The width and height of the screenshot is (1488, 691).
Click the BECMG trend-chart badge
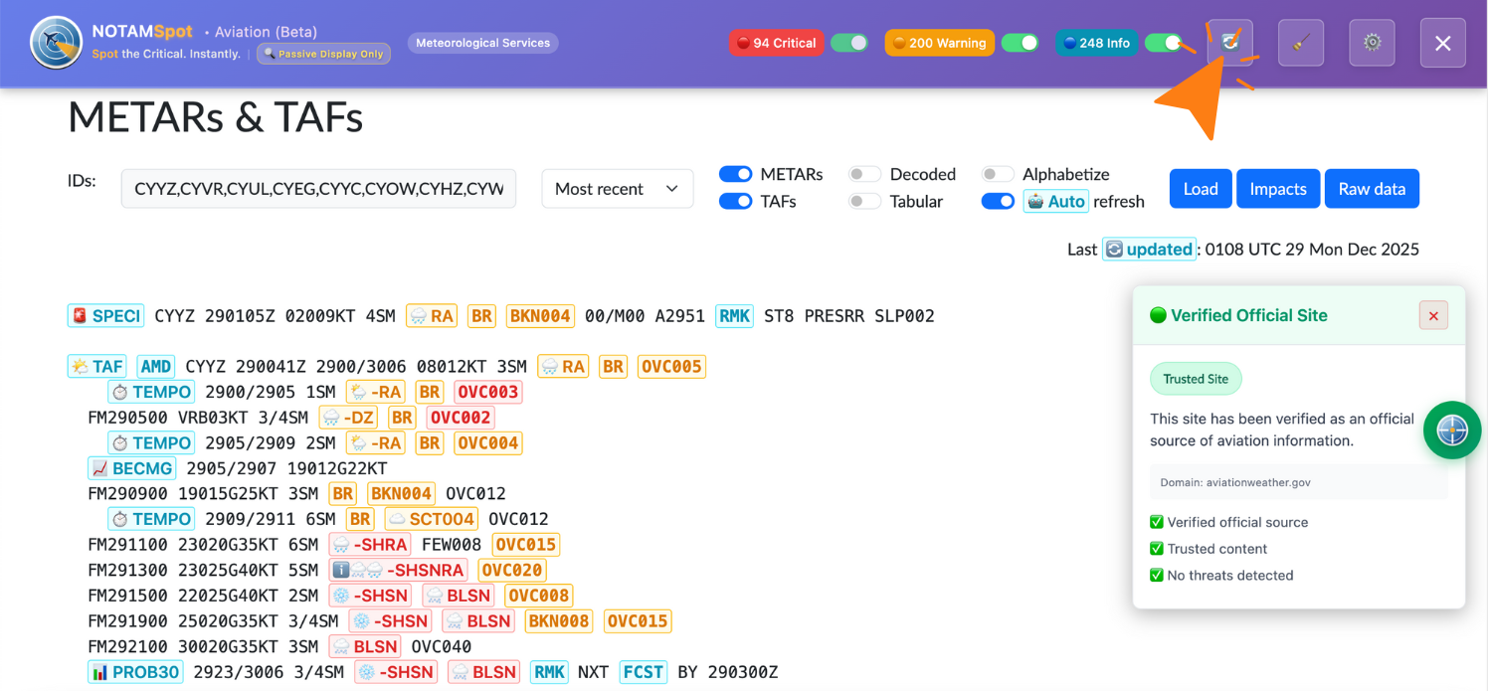(132, 467)
